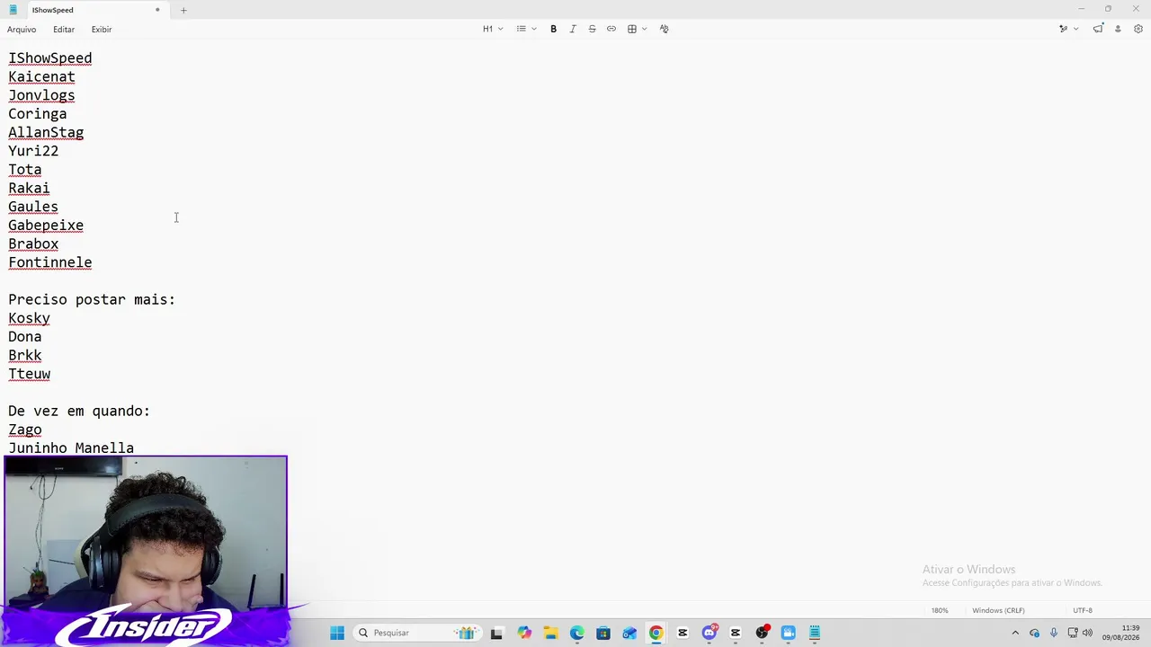Click the account profile icon
Image resolution: width=1151 pixels, height=647 pixels.
1118,29
